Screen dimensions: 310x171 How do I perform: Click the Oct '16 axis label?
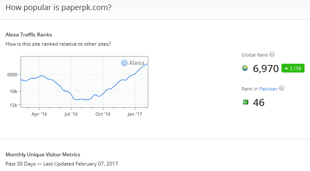tap(103, 114)
